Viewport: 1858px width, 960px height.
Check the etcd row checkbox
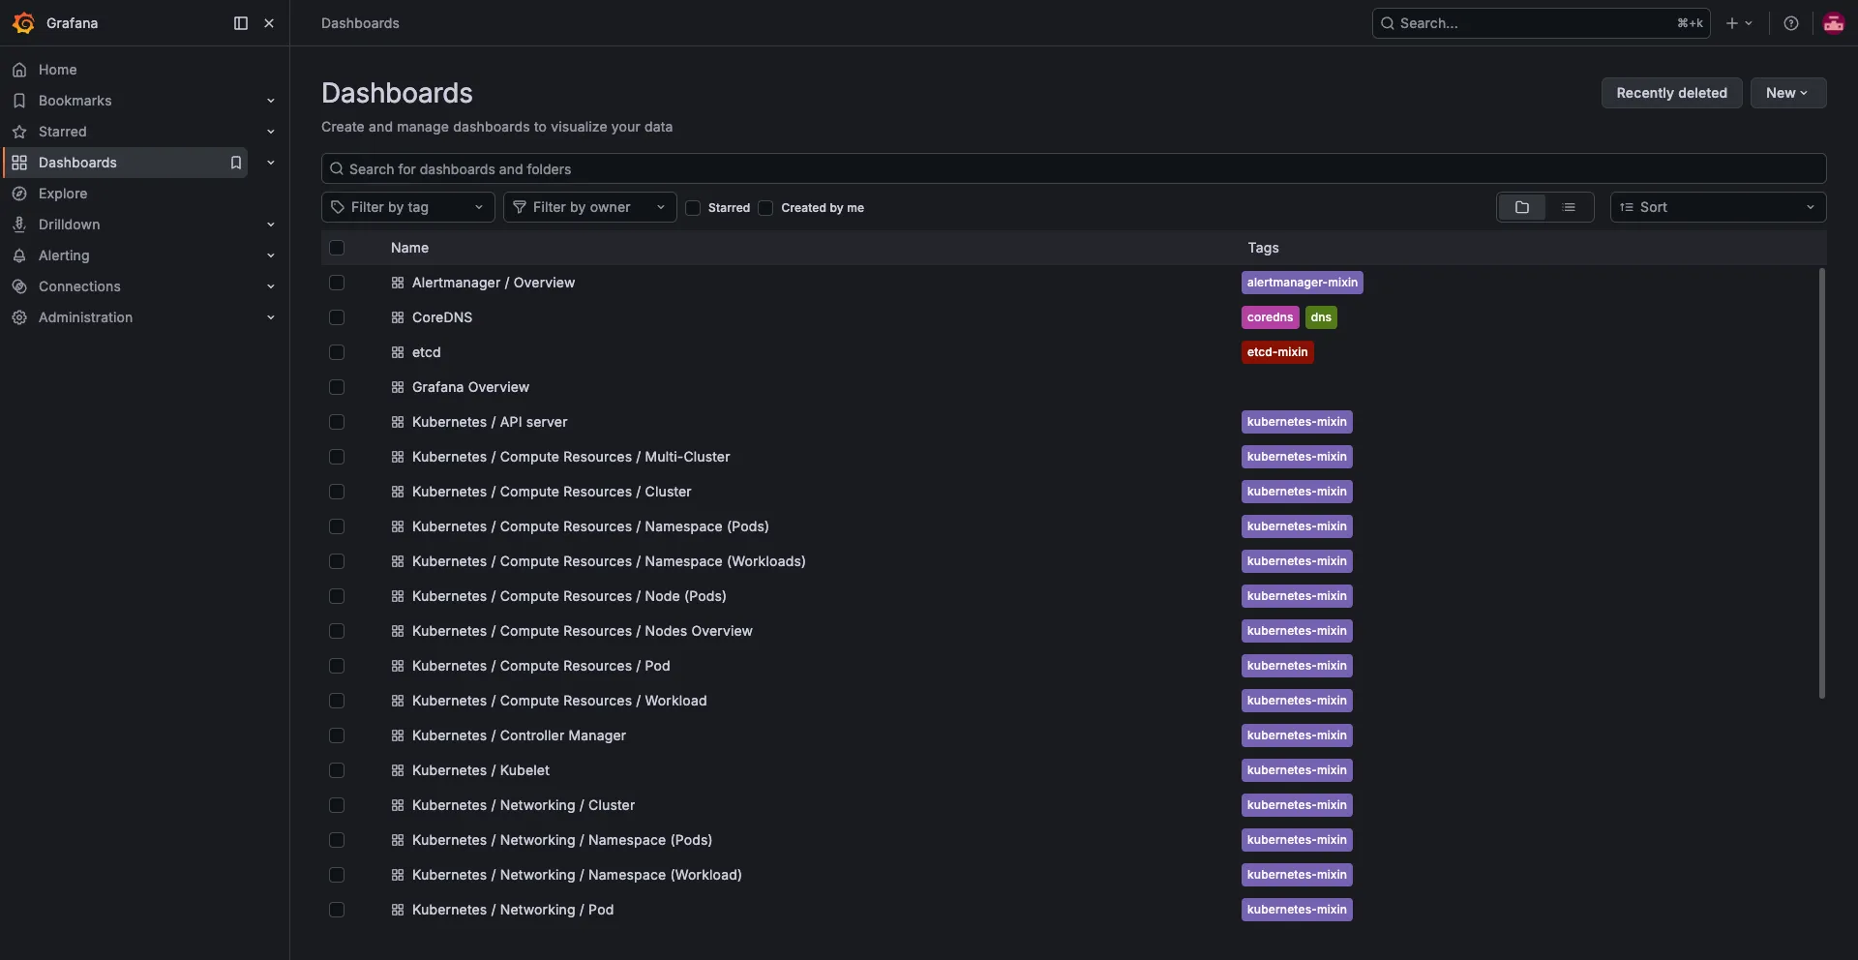(x=337, y=352)
